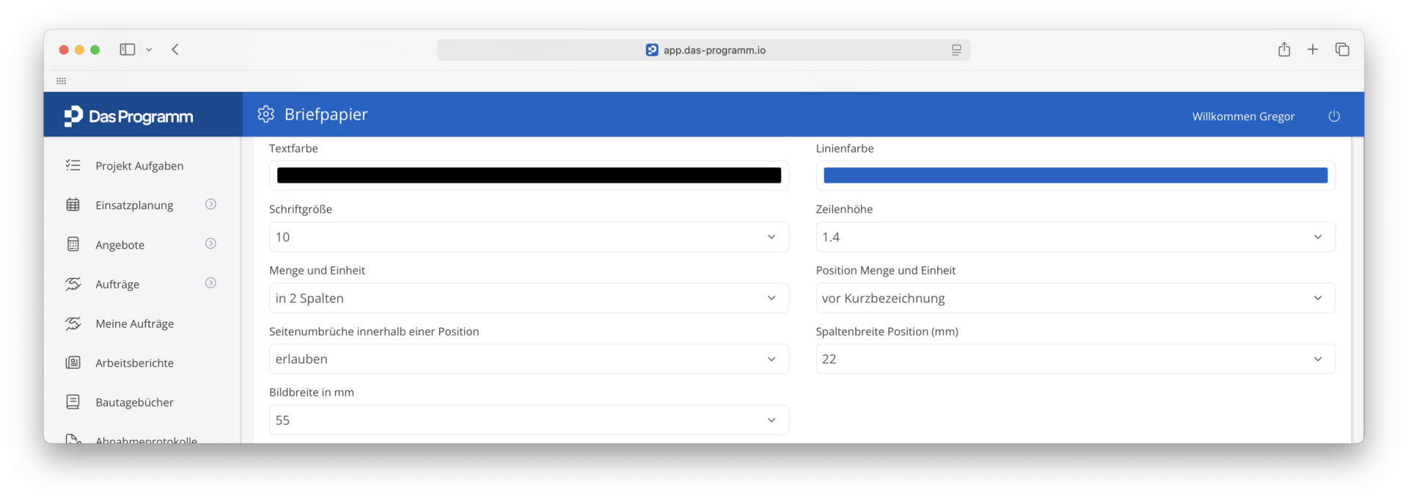Click the Arbeitsberichte newspaper icon
Image resolution: width=1408 pixels, height=501 pixels.
click(73, 362)
